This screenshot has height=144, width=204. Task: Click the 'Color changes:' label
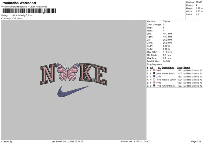pos(154,24)
